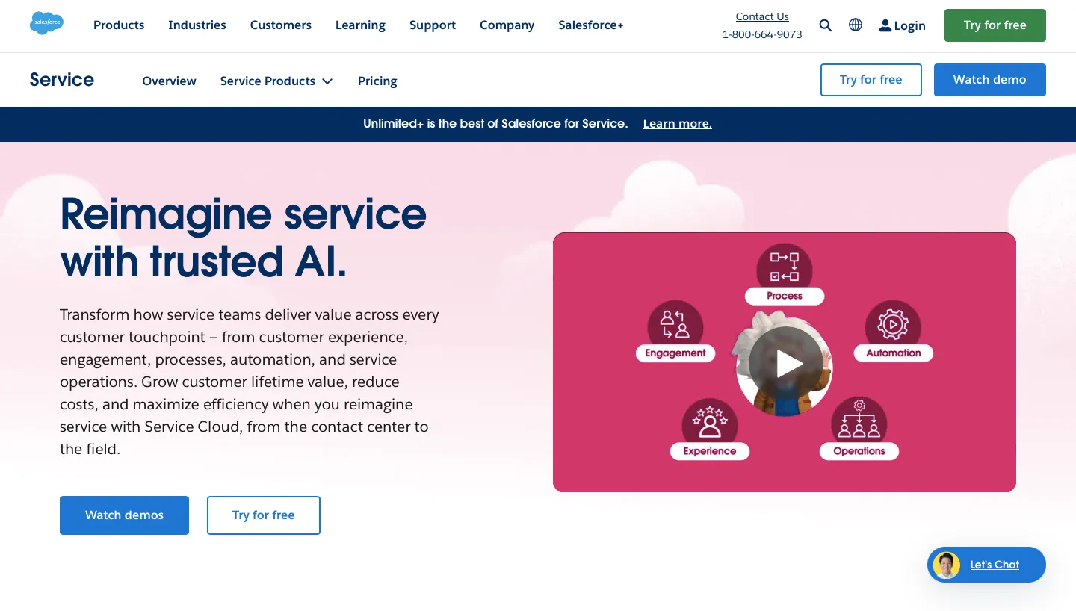The width and height of the screenshot is (1076, 611).
Task: Click the Service Products nav label
Action: [x=268, y=81]
